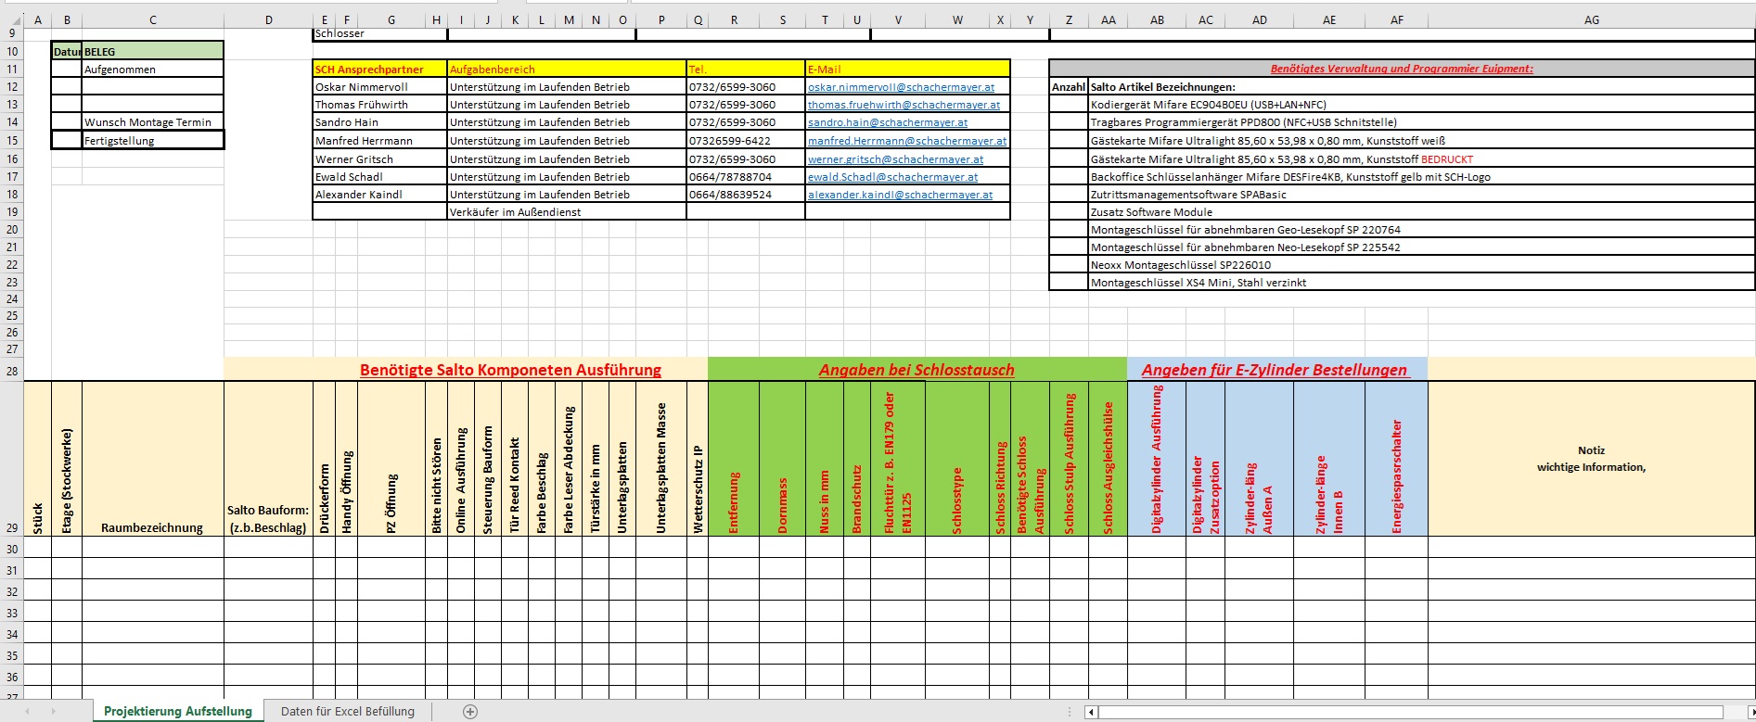Click the Zusatz Software Module cell
The height and width of the screenshot is (722, 1756).
tap(1421, 212)
